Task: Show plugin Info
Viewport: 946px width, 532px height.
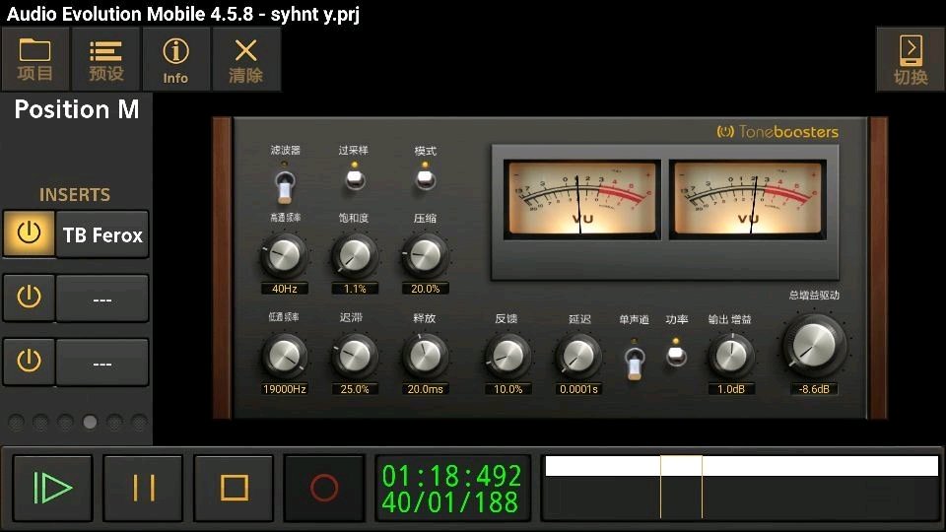Action: (x=175, y=59)
